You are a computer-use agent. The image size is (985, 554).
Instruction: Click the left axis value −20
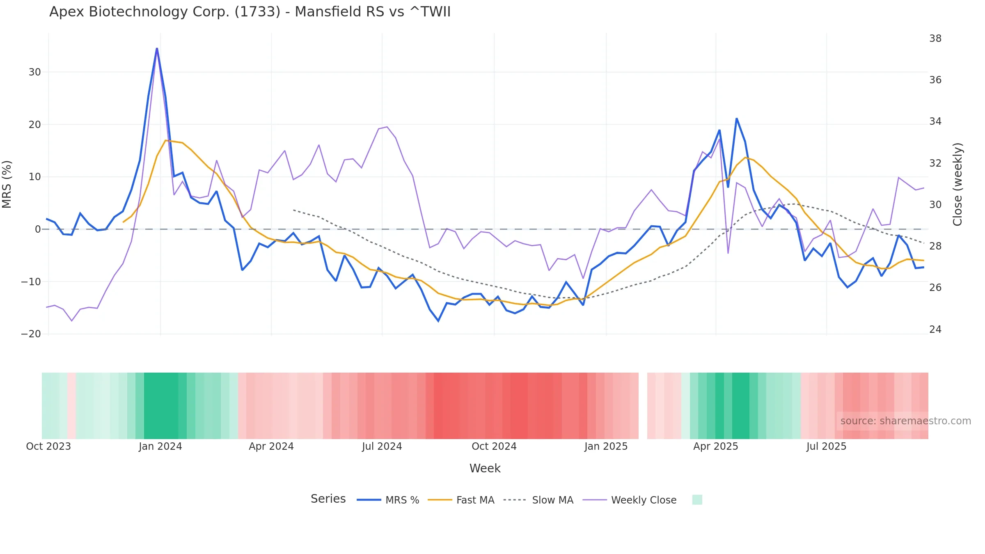click(x=31, y=334)
